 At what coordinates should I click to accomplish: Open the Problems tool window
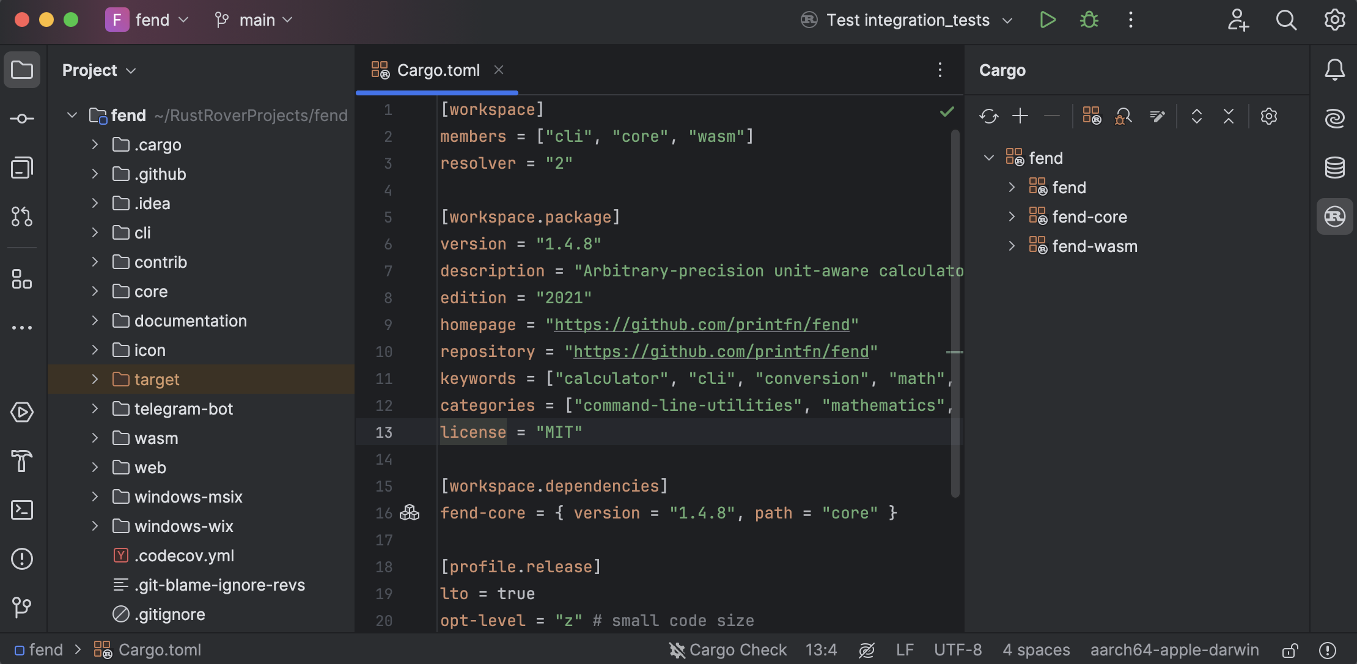[22, 558]
